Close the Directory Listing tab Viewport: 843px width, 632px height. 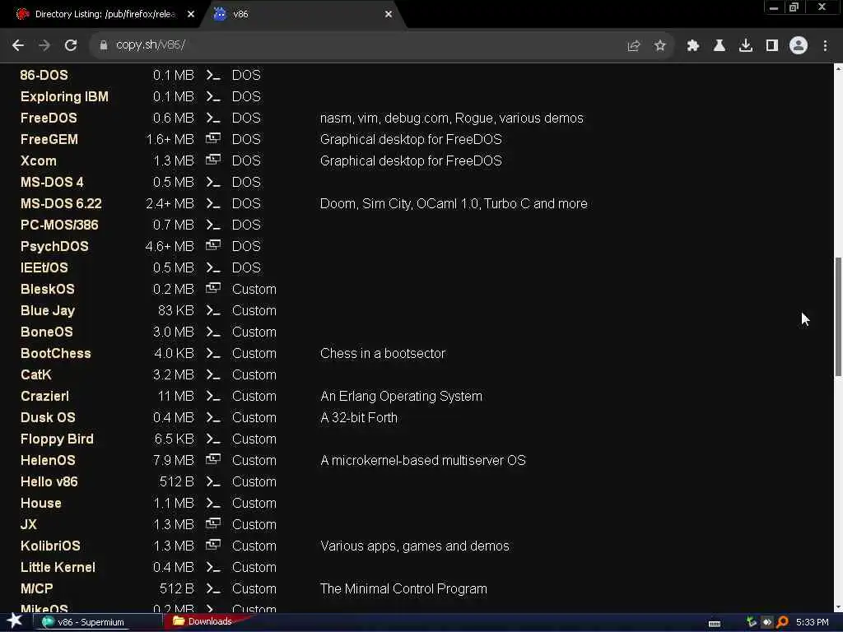pyautogui.click(x=191, y=15)
